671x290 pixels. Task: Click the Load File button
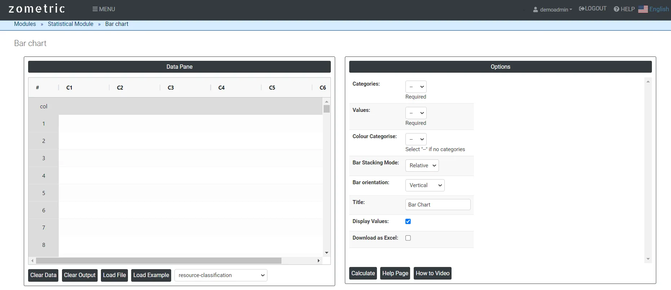pos(114,275)
